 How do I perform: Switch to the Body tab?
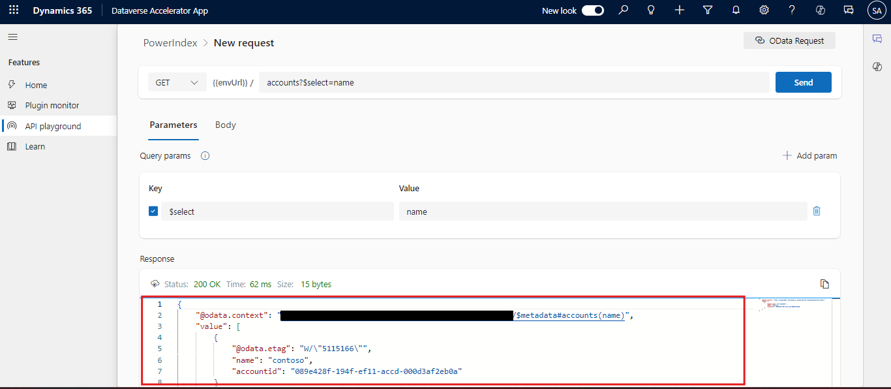[225, 125]
